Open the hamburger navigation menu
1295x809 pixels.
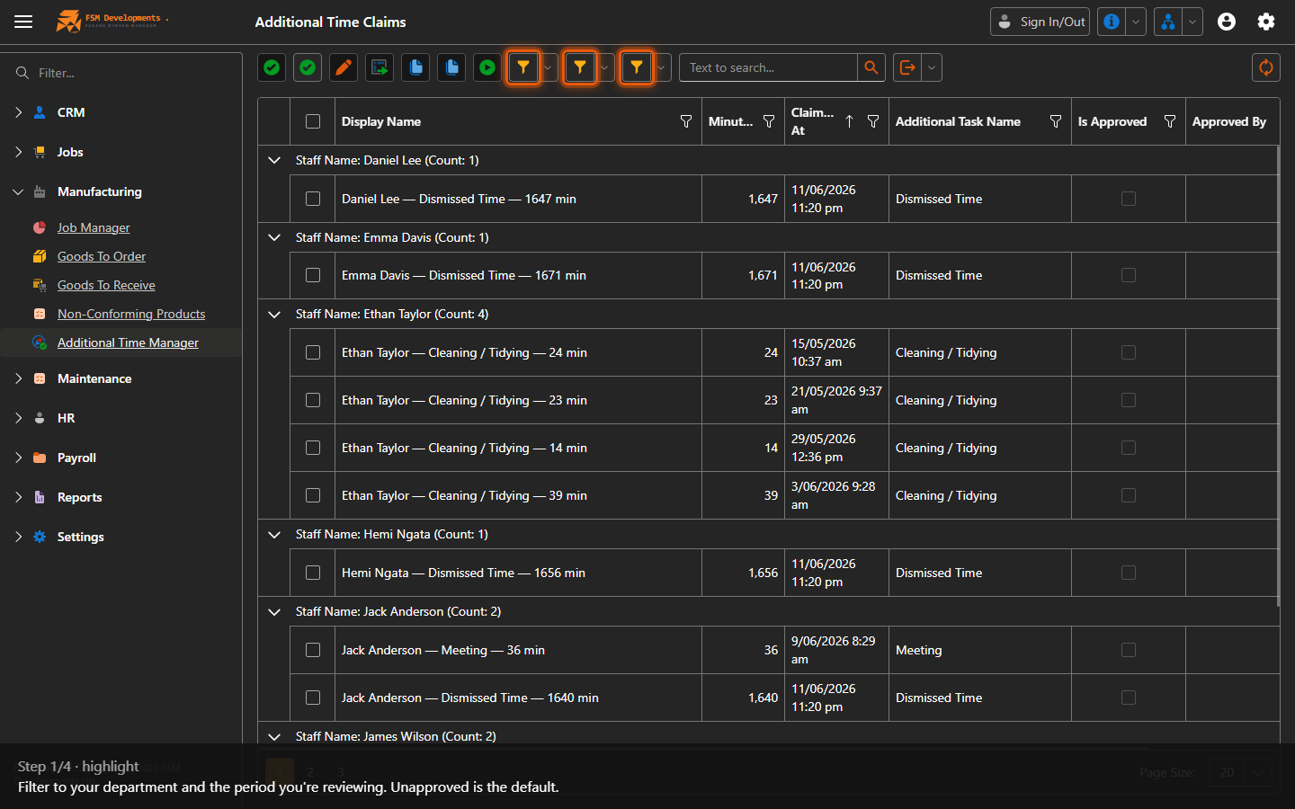pos(23,22)
